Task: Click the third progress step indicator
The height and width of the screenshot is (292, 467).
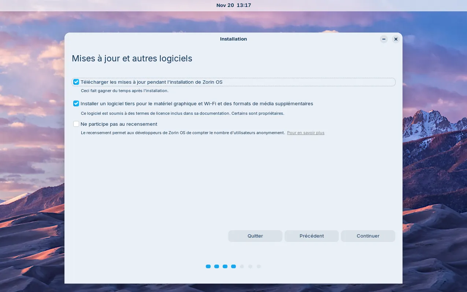Action: tap(225, 266)
